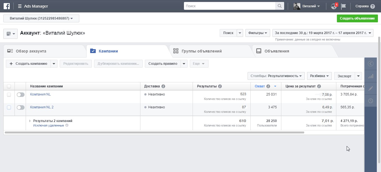Toggle the select-all campaigns checkbox
The height and width of the screenshot is (172, 381).
coord(9,86)
